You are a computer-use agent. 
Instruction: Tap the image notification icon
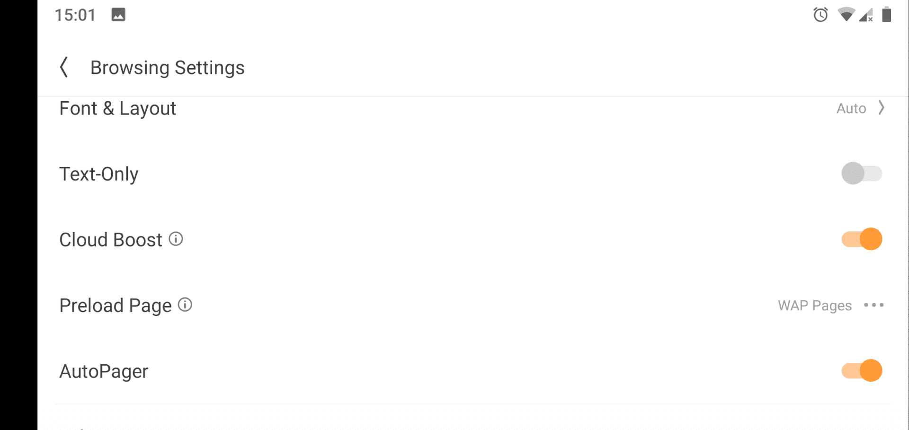(118, 15)
